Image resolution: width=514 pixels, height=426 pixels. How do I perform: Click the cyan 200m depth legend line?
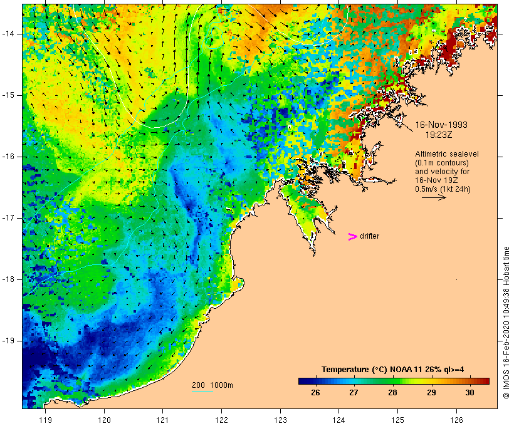(202, 391)
